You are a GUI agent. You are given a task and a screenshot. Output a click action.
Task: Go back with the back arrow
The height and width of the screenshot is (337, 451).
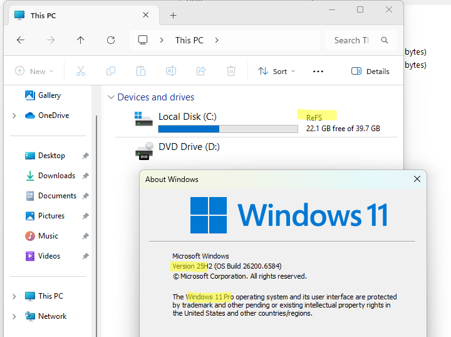click(x=21, y=40)
